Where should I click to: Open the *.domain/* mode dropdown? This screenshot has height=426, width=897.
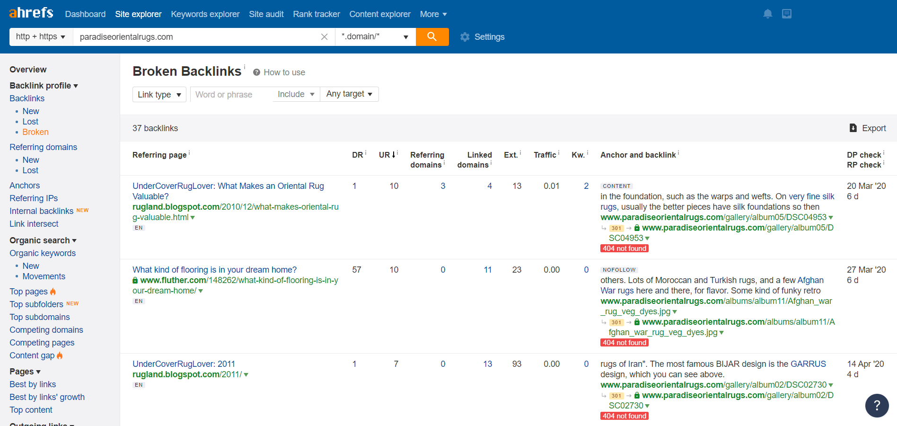pos(375,36)
